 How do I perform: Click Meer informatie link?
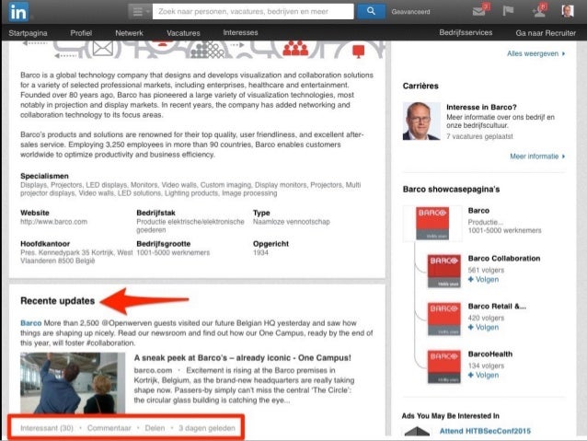pyautogui.click(x=537, y=157)
